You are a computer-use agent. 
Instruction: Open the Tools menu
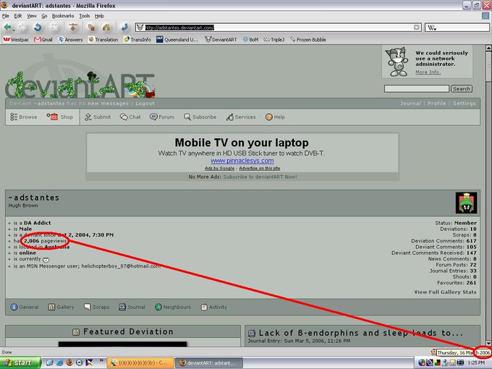(x=84, y=16)
